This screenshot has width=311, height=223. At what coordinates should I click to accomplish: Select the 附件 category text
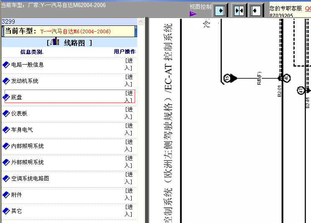[16, 195]
